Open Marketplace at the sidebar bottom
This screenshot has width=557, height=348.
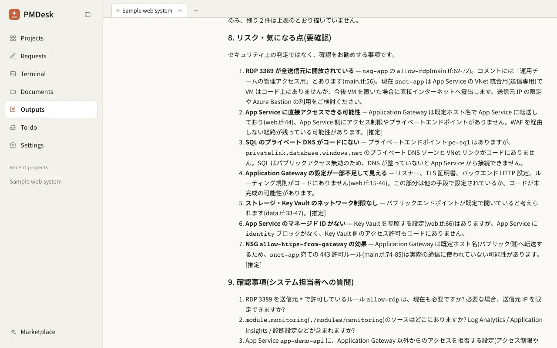pos(51,332)
